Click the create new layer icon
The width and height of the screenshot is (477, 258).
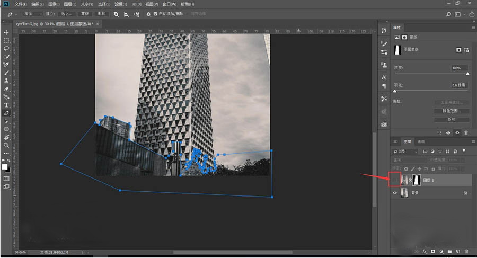click(x=457, y=251)
